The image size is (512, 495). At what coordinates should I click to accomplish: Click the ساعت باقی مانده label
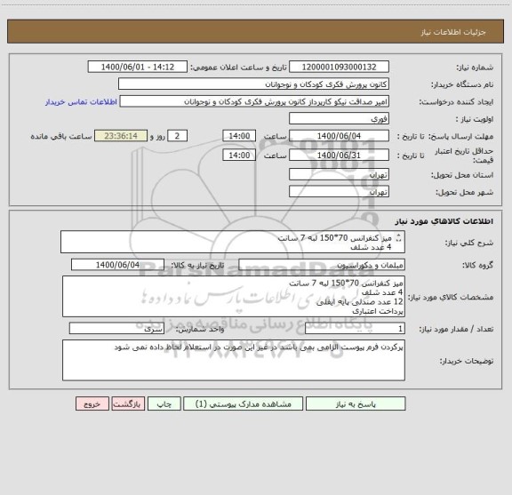[61, 136]
